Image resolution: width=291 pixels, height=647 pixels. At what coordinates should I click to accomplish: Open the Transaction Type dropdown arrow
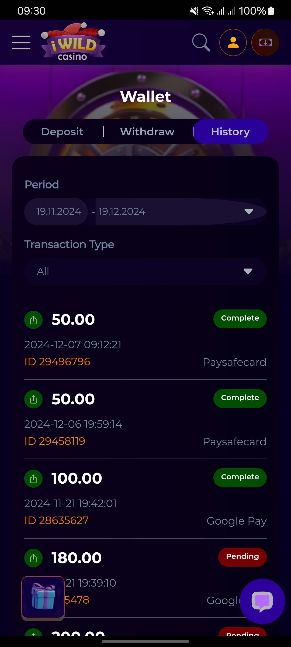pyautogui.click(x=248, y=271)
